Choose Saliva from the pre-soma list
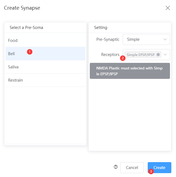This screenshot has height=177, width=176. [45, 67]
